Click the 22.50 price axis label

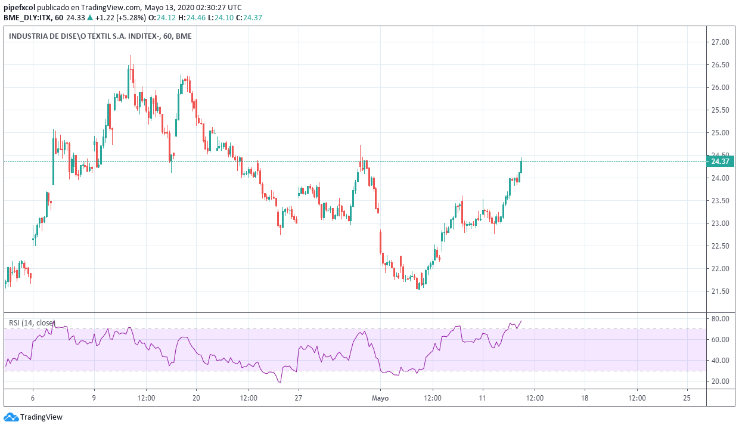pyautogui.click(x=720, y=246)
